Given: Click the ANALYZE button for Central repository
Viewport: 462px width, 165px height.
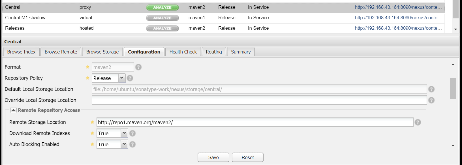Looking at the screenshot, I should [162, 7].
